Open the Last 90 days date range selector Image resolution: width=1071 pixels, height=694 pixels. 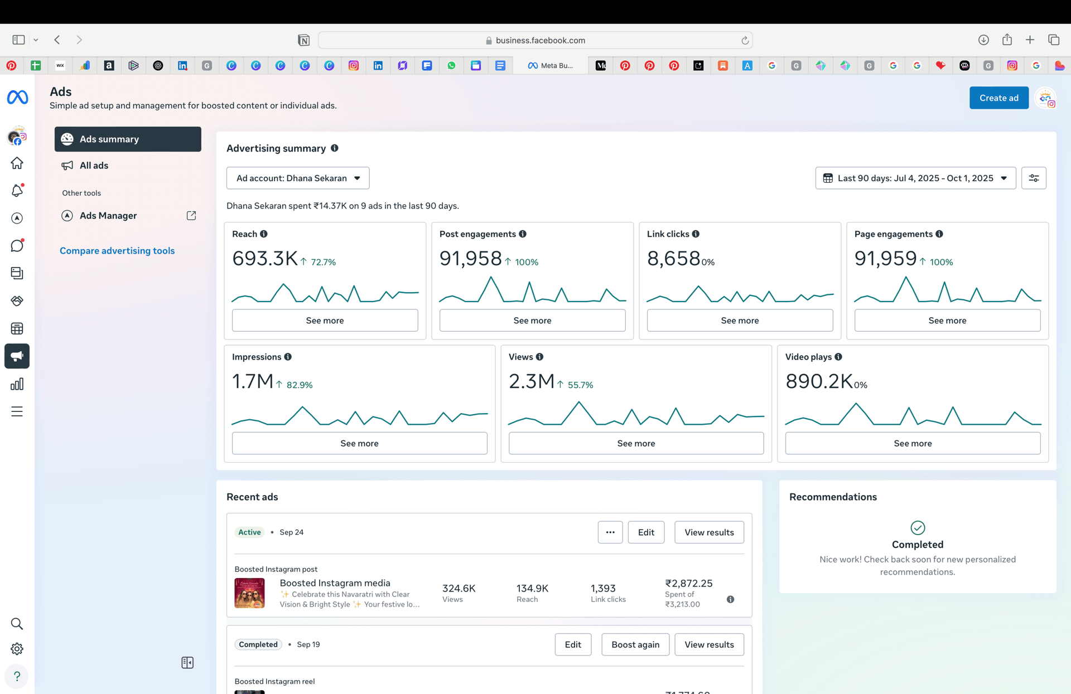[x=915, y=178]
